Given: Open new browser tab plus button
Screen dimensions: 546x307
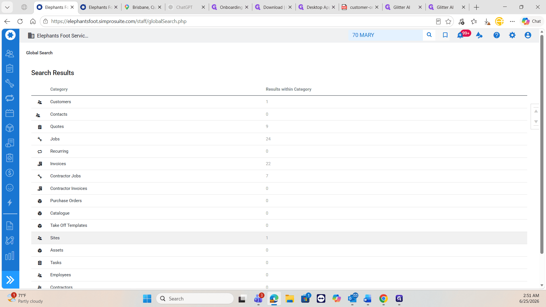Looking at the screenshot, I should (x=477, y=7).
